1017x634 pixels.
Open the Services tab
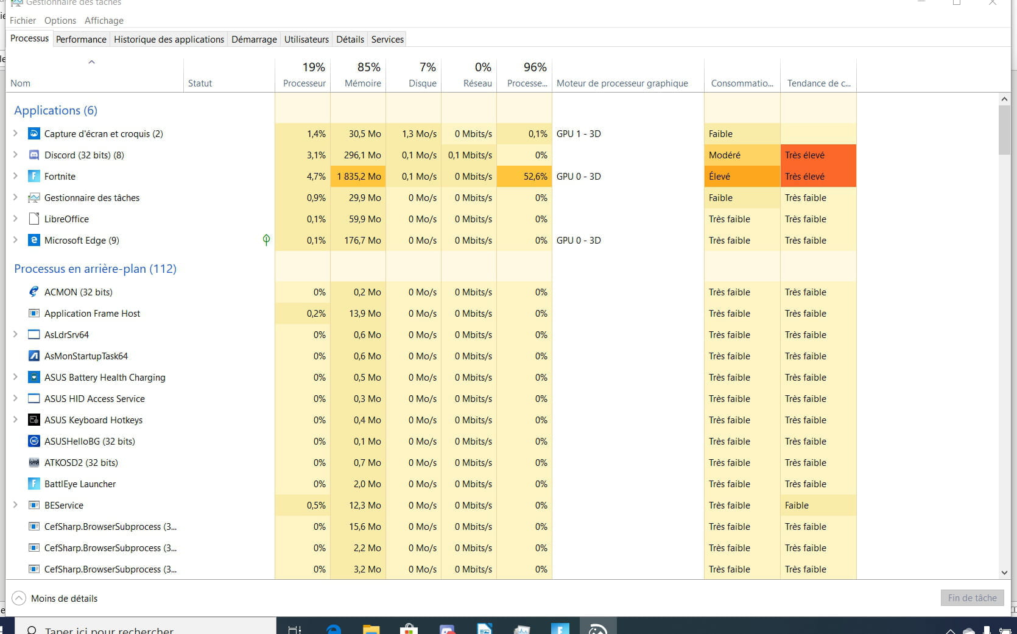(x=387, y=39)
